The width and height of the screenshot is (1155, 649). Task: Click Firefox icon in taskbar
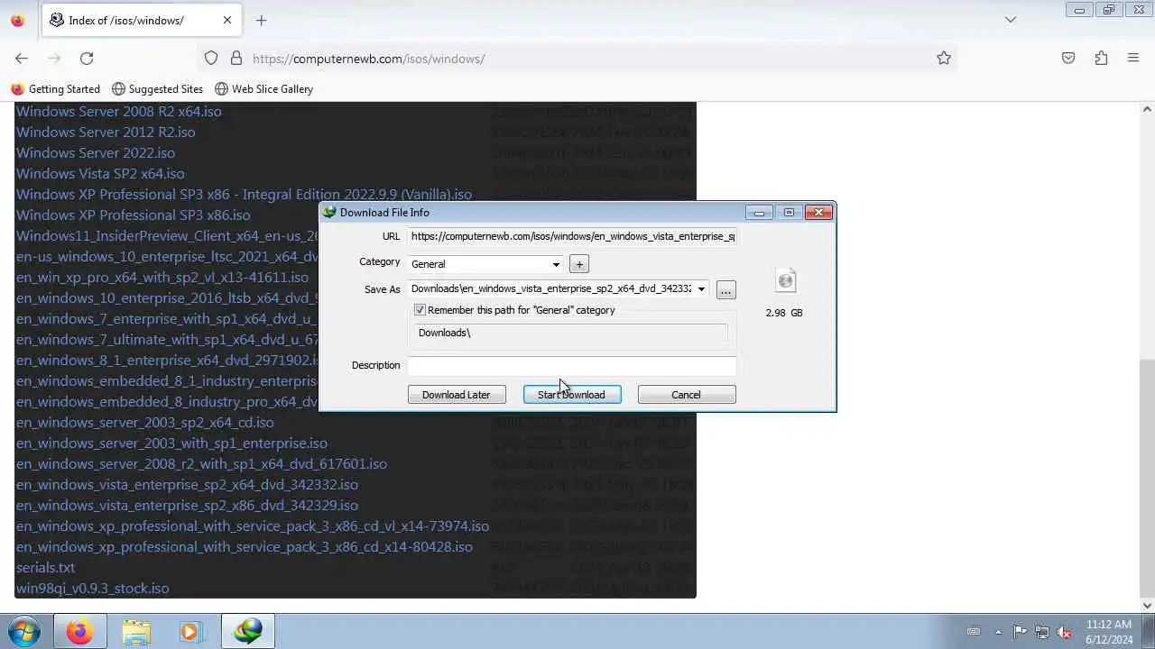pos(79,632)
